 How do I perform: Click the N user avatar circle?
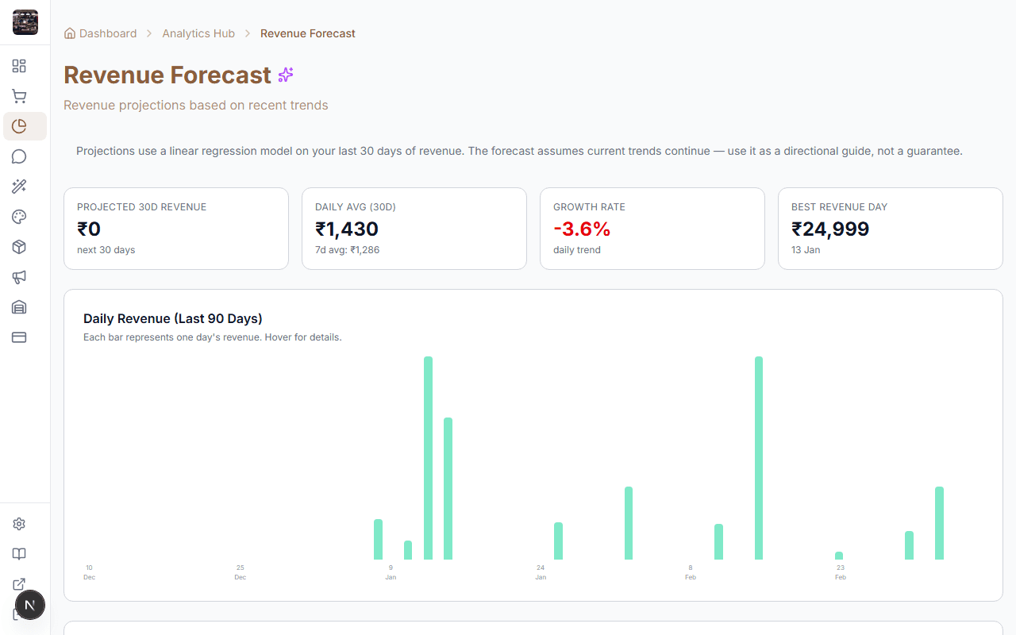[30, 605]
